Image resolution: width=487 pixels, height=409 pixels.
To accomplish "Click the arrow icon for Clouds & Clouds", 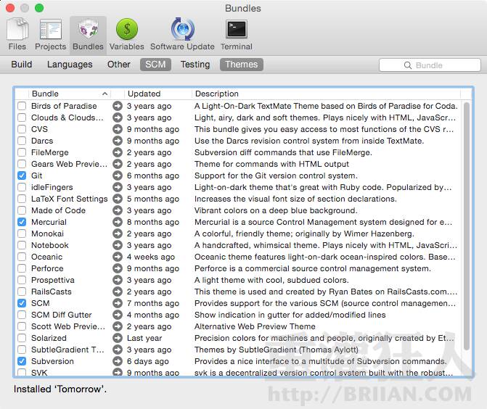I will click(x=118, y=117).
